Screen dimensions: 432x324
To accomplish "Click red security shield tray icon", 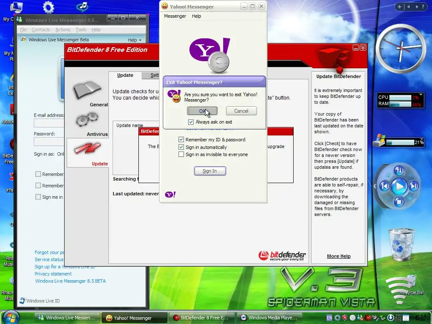I will pyautogui.click(x=345, y=318).
